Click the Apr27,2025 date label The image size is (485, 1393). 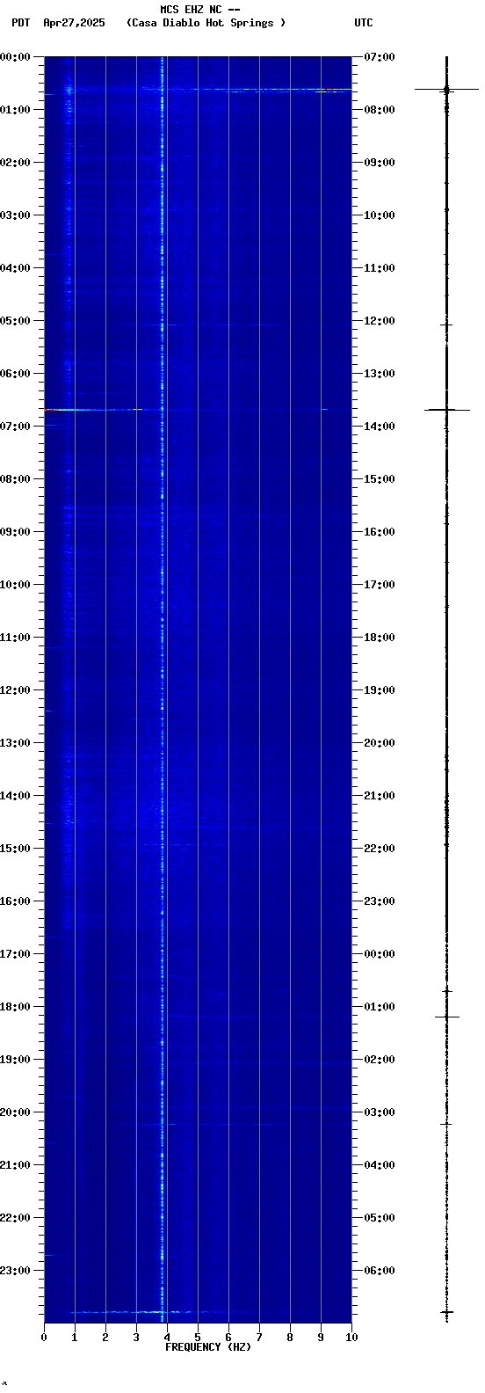[74, 23]
